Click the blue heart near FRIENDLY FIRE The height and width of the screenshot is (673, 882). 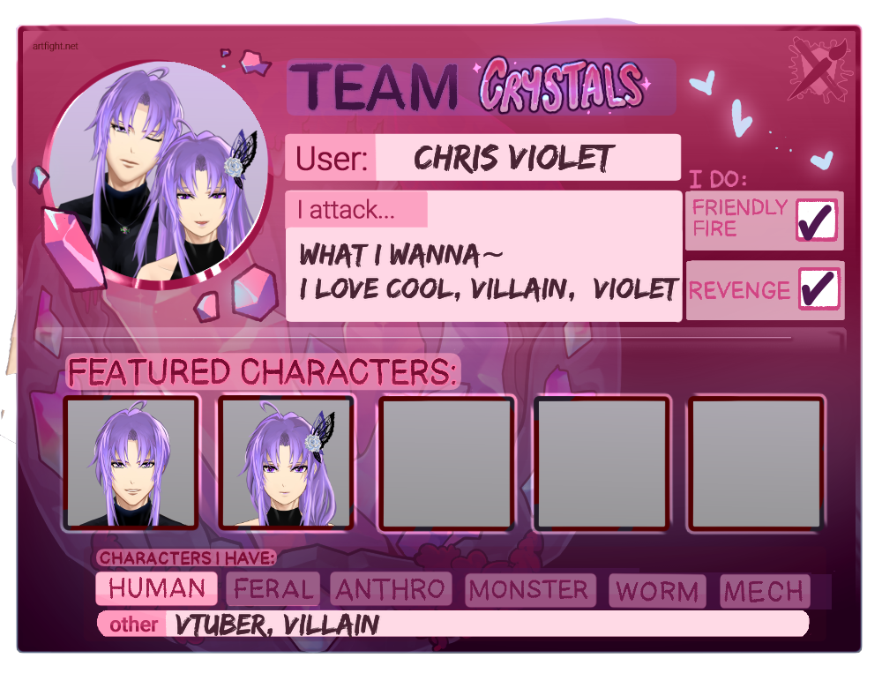pyautogui.click(x=822, y=160)
